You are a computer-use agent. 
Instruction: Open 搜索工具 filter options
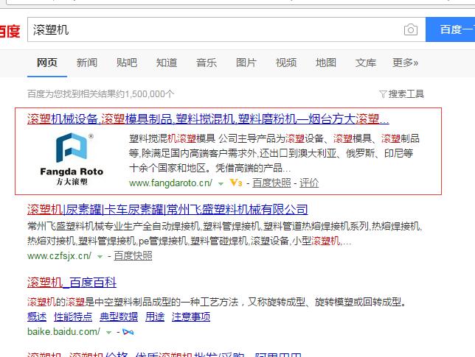point(401,93)
